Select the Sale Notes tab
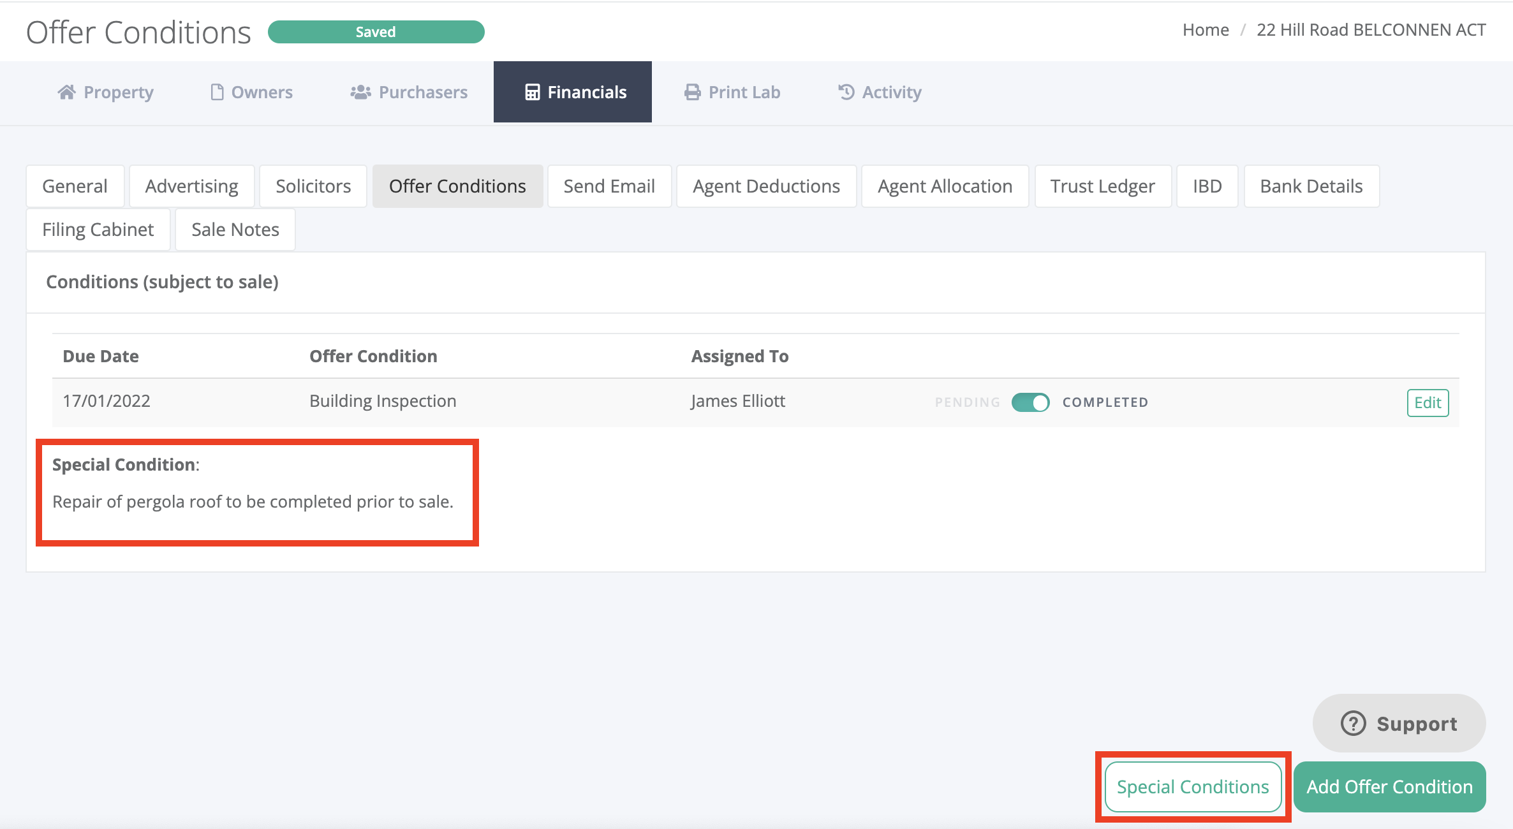The width and height of the screenshot is (1513, 829). coord(235,230)
